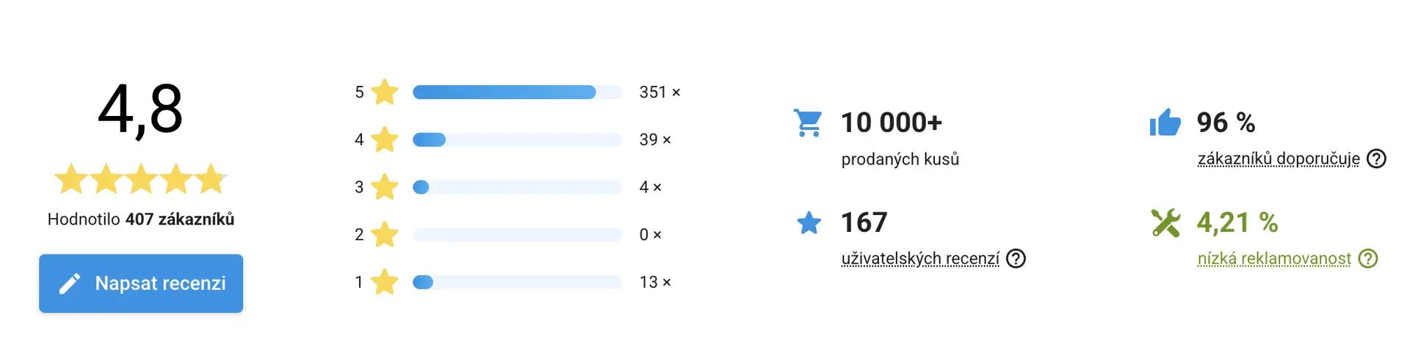Click the yellow star of 5-star row
This screenshot has height=345, width=1410.
pos(385,92)
